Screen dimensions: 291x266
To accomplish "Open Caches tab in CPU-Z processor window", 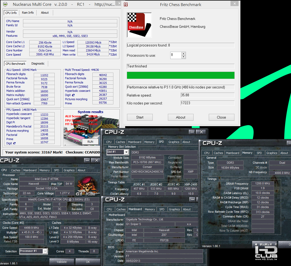I will [16, 170].
